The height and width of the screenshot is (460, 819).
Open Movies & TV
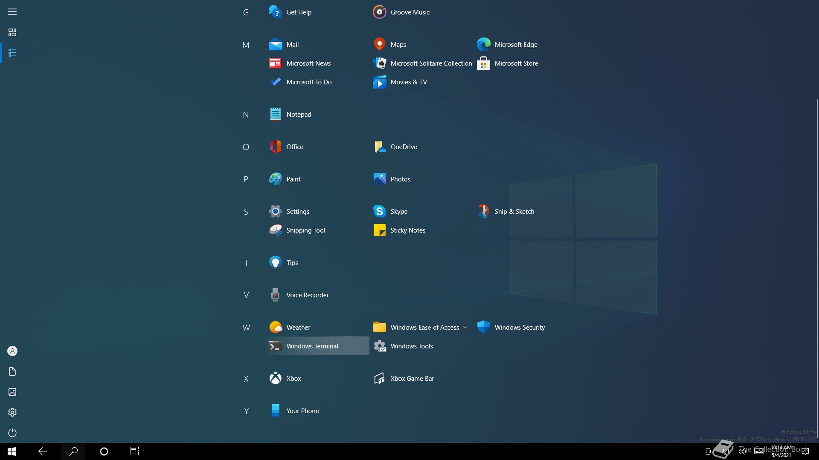tap(421, 82)
